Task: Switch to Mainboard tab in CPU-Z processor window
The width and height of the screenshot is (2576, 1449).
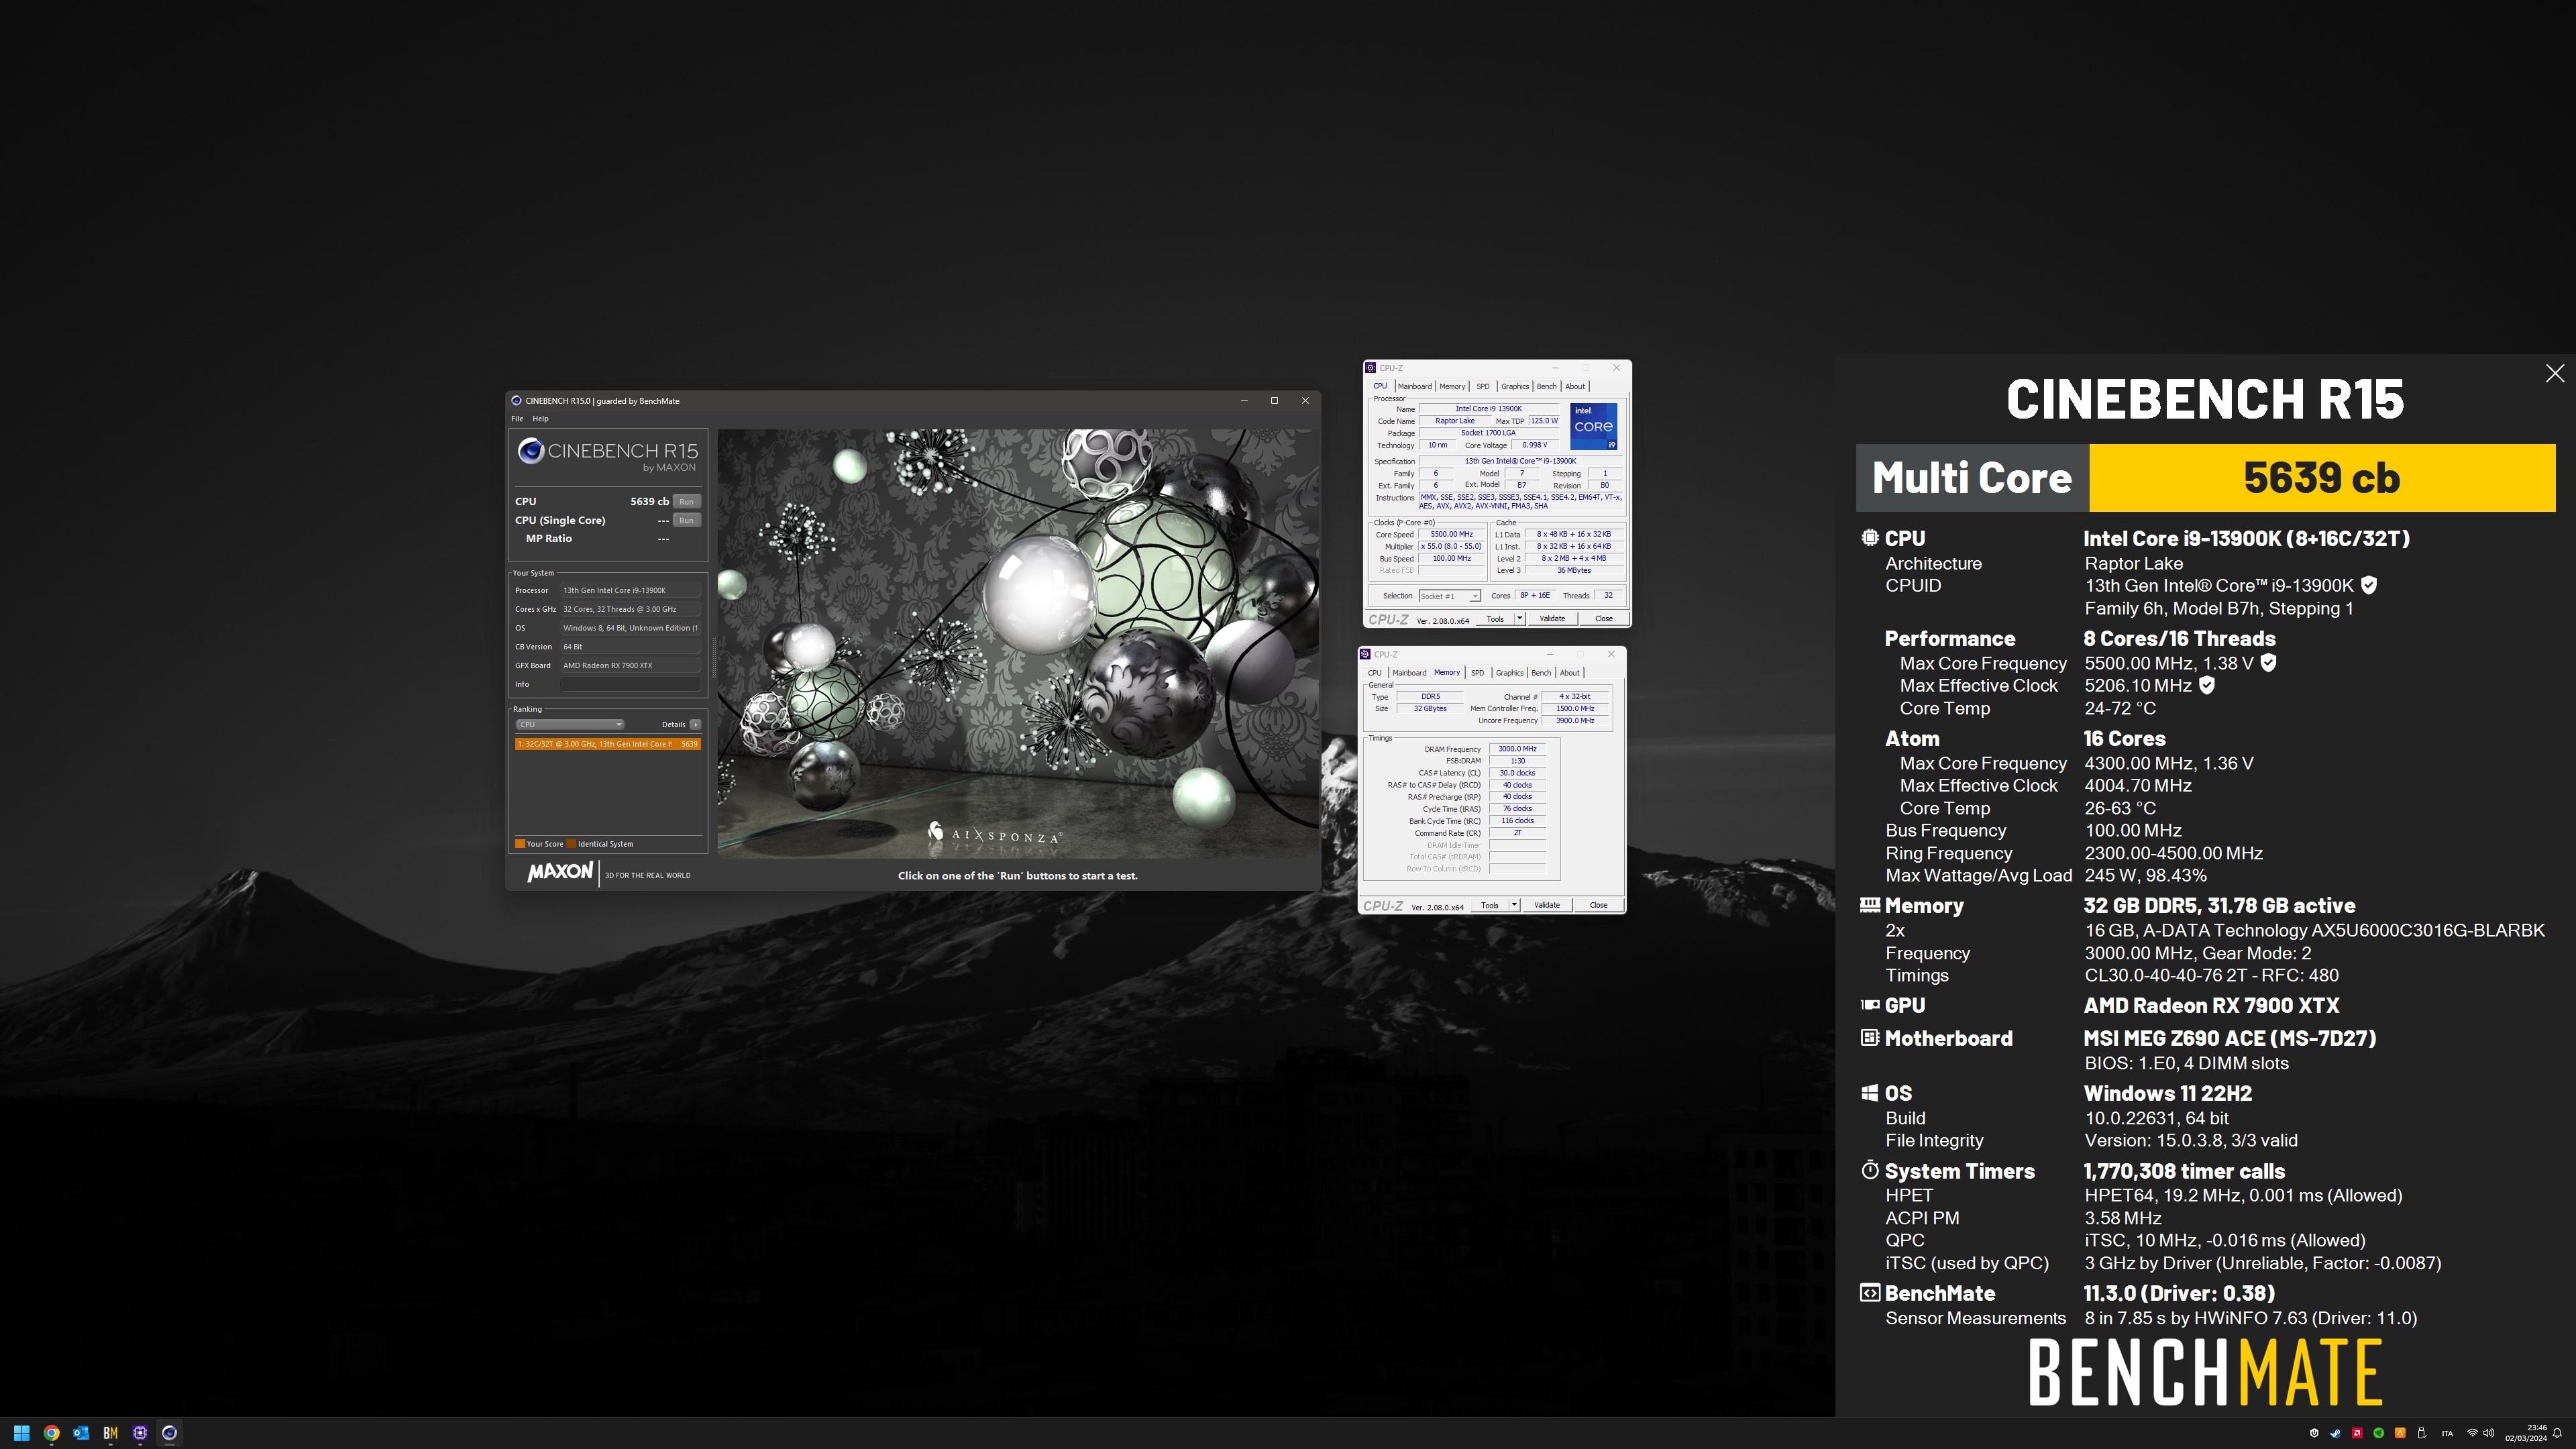Action: coord(1415,386)
